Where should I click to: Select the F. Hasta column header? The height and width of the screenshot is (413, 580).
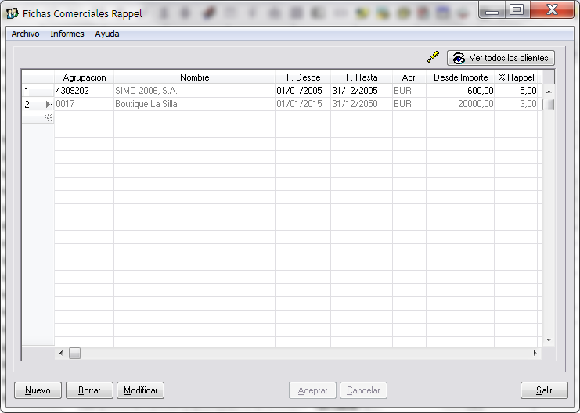pos(362,77)
